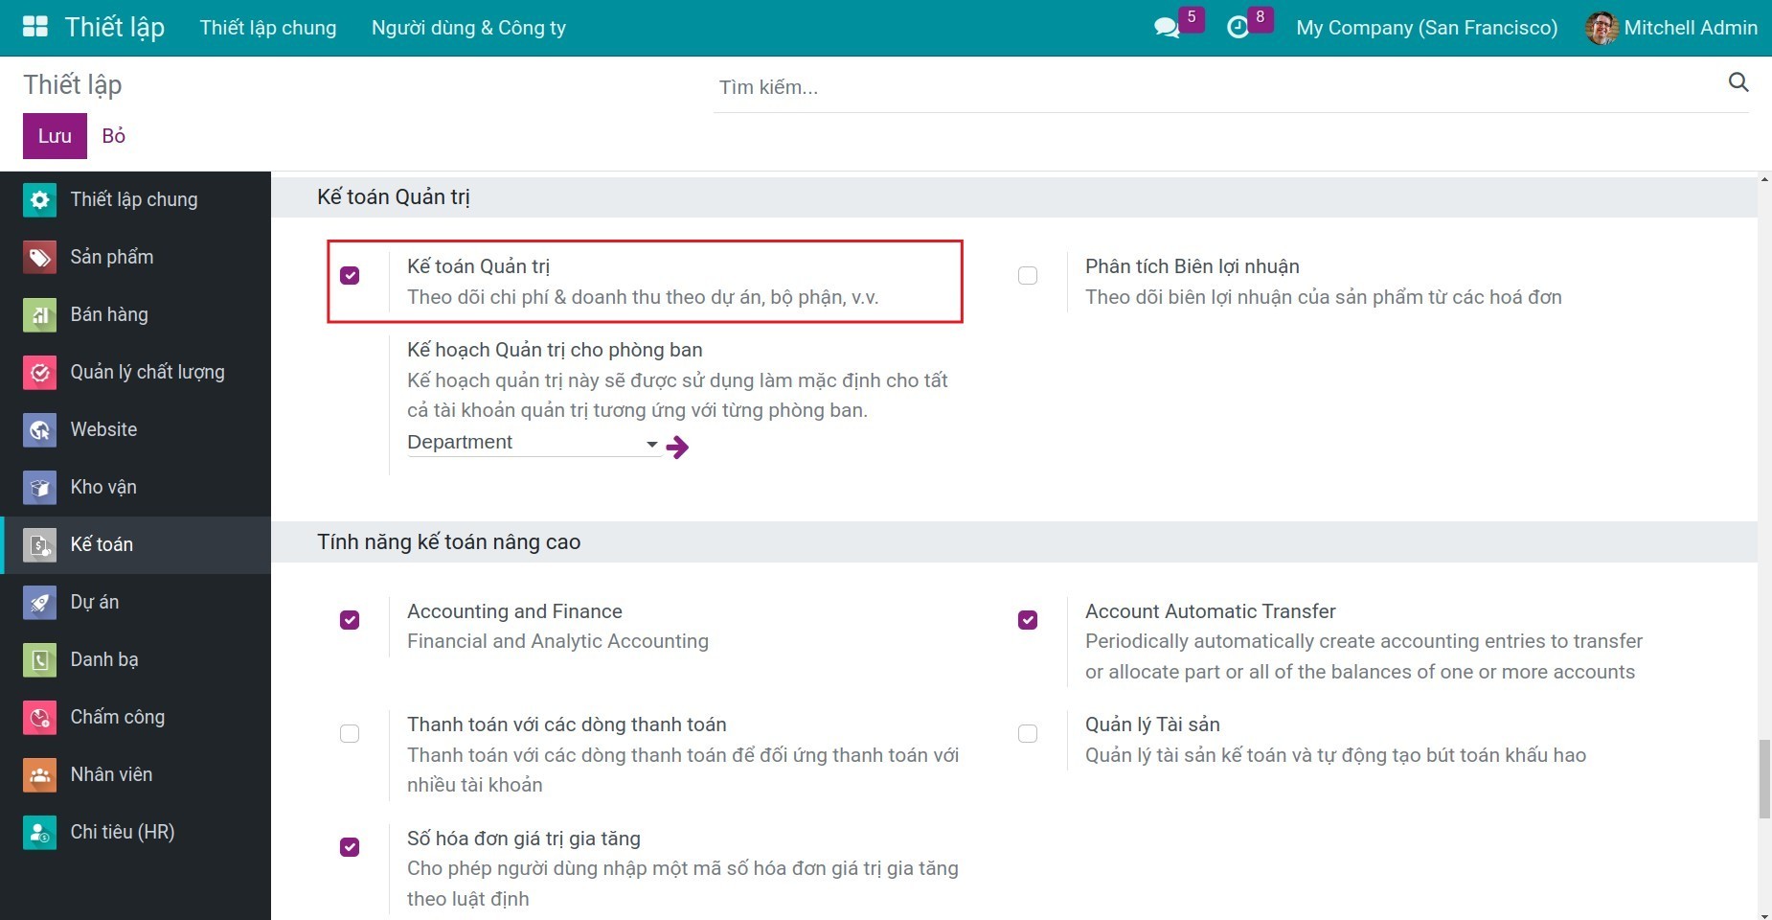This screenshot has height=920, width=1772.
Task: Open the conversations message icon
Action: coord(1167,28)
